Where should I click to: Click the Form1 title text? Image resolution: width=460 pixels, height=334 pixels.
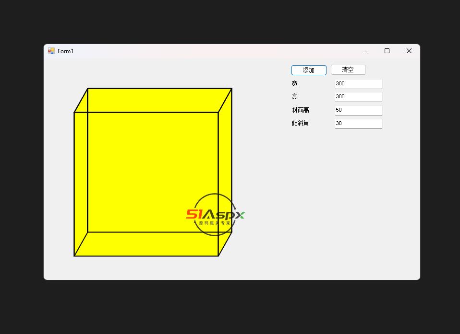[x=66, y=51]
